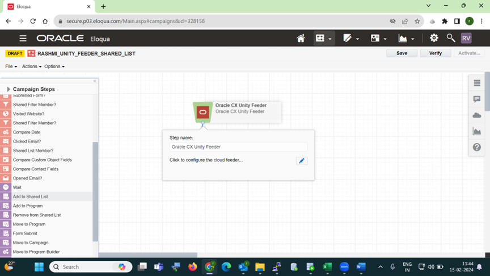Click the campaign steps list scrollbar
The image size is (490, 276).
[95, 191]
